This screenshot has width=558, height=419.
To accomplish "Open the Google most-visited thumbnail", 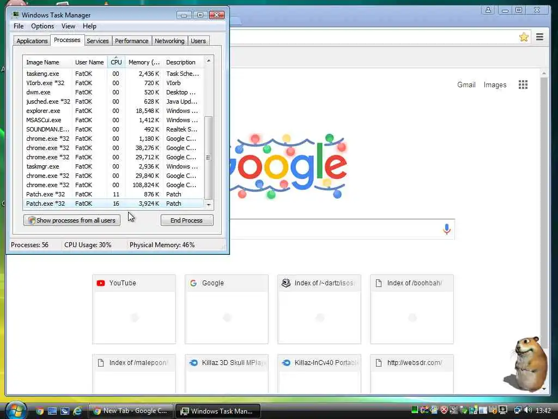I will coord(227,309).
